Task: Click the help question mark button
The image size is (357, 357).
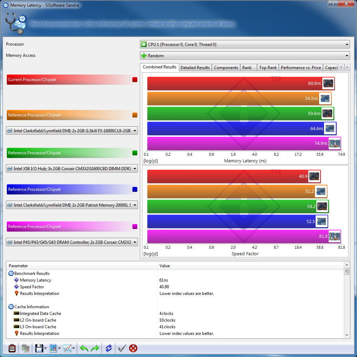Action: point(333,4)
